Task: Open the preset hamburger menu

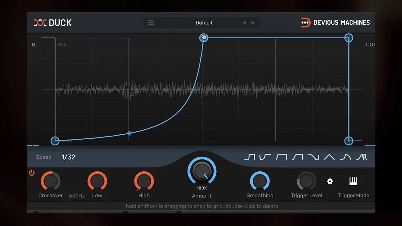Action: [x=151, y=23]
